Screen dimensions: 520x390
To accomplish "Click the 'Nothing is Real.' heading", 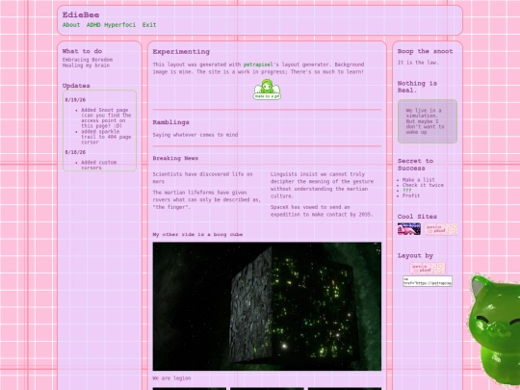I will tap(417, 87).
